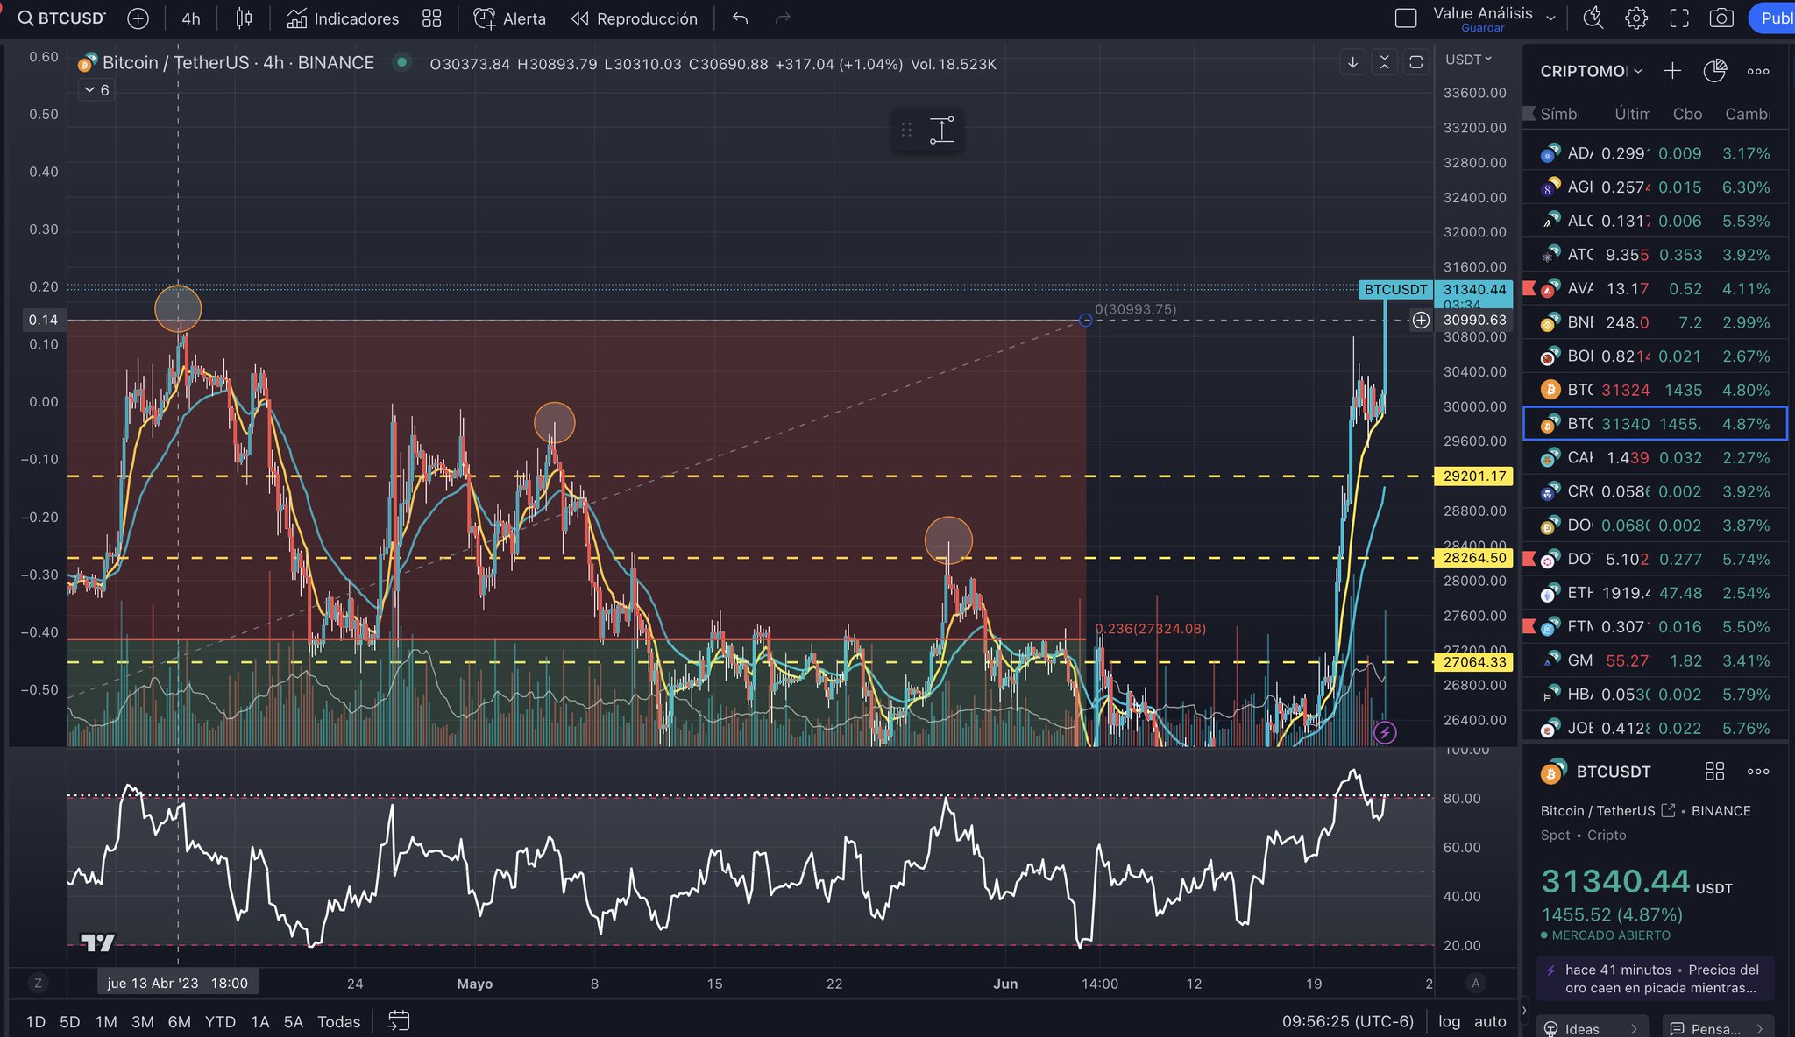Select the BTC 31324 watchlist row
The image size is (1795, 1037).
tap(1655, 390)
